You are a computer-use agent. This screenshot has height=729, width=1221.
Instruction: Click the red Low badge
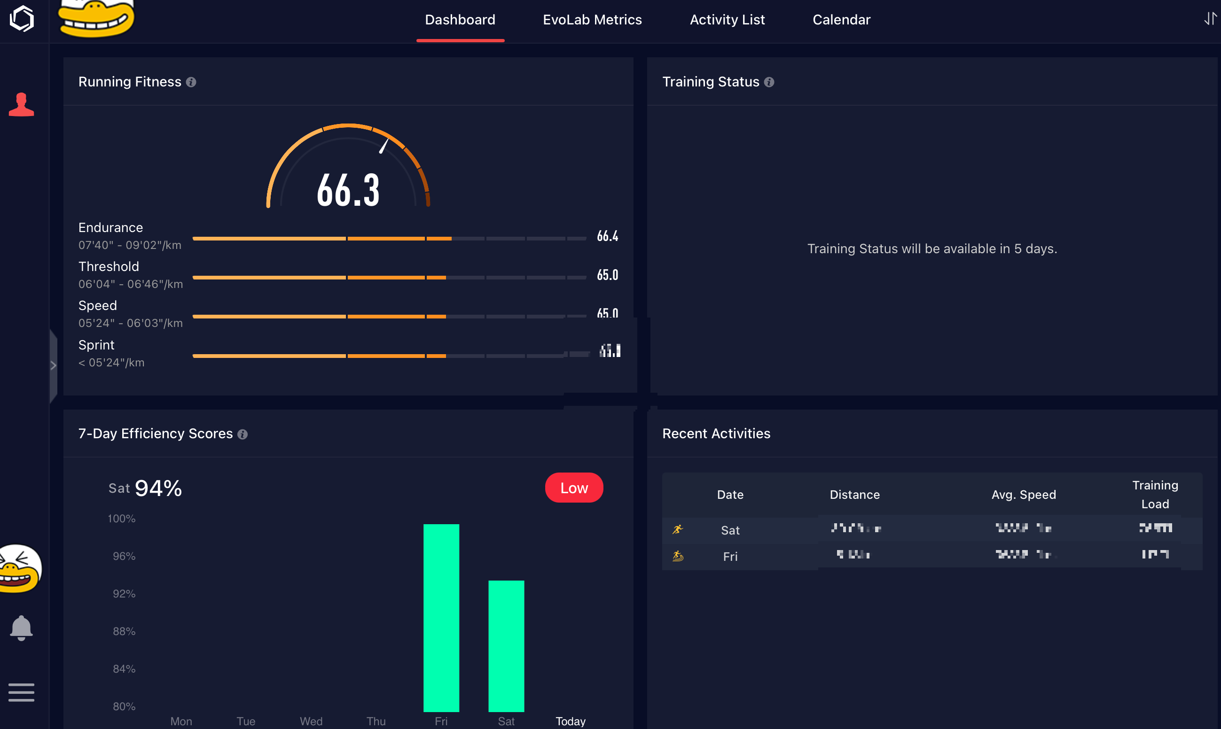click(574, 488)
